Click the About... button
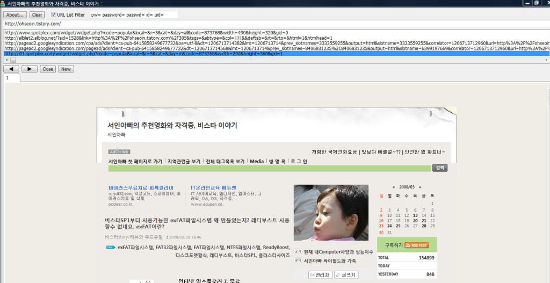This screenshot has width=550, height=283. [x=15, y=14]
